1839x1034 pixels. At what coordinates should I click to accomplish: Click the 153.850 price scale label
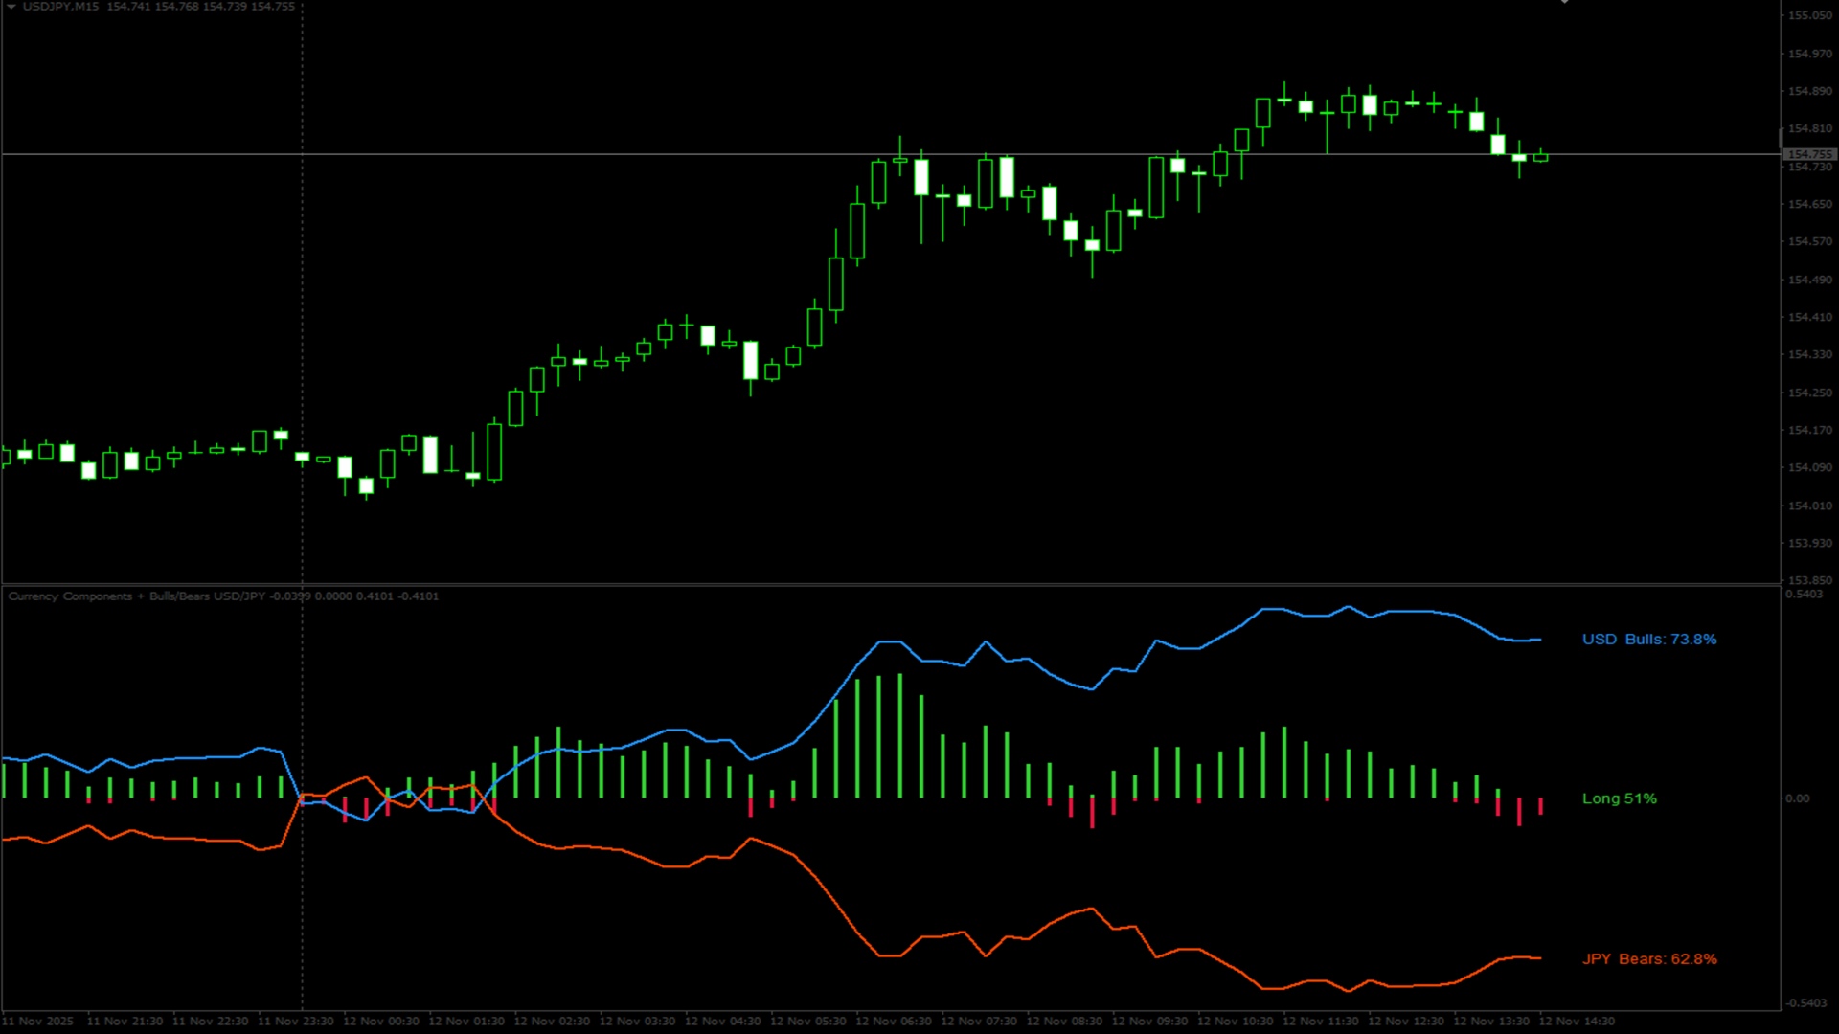click(1809, 580)
